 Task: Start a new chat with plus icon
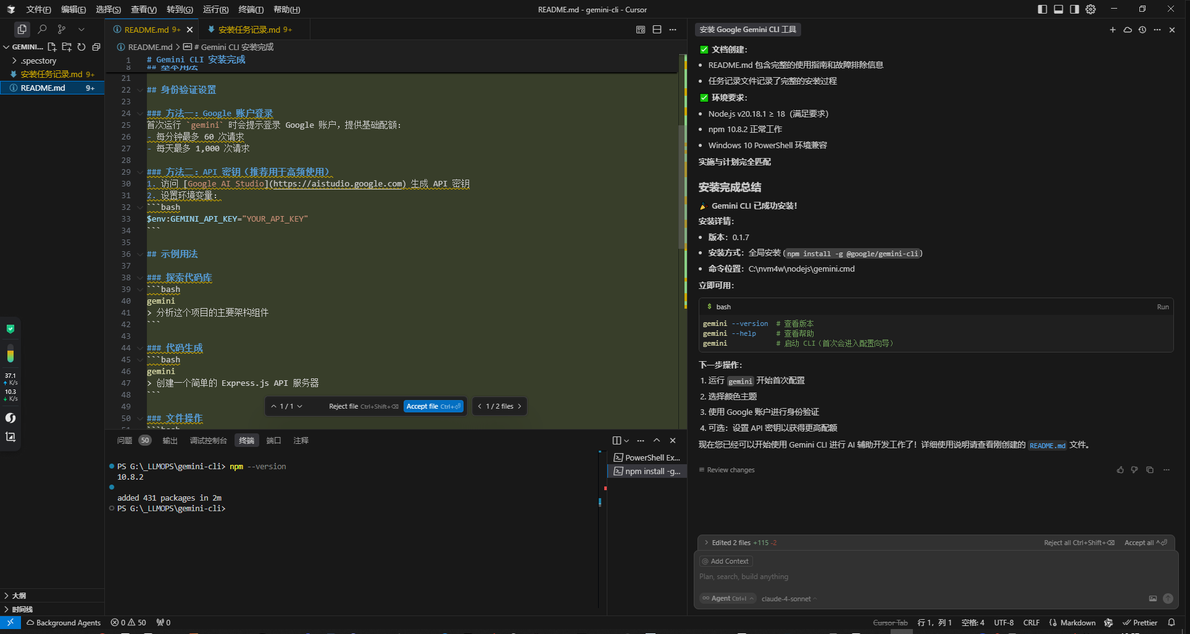1113,30
